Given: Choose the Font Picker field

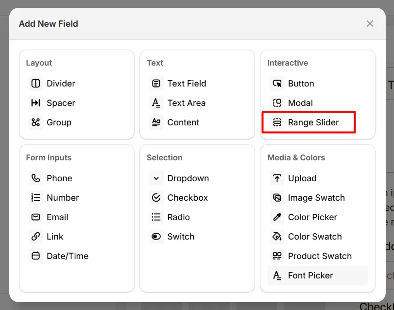Looking at the screenshot, I should (318, 276).
